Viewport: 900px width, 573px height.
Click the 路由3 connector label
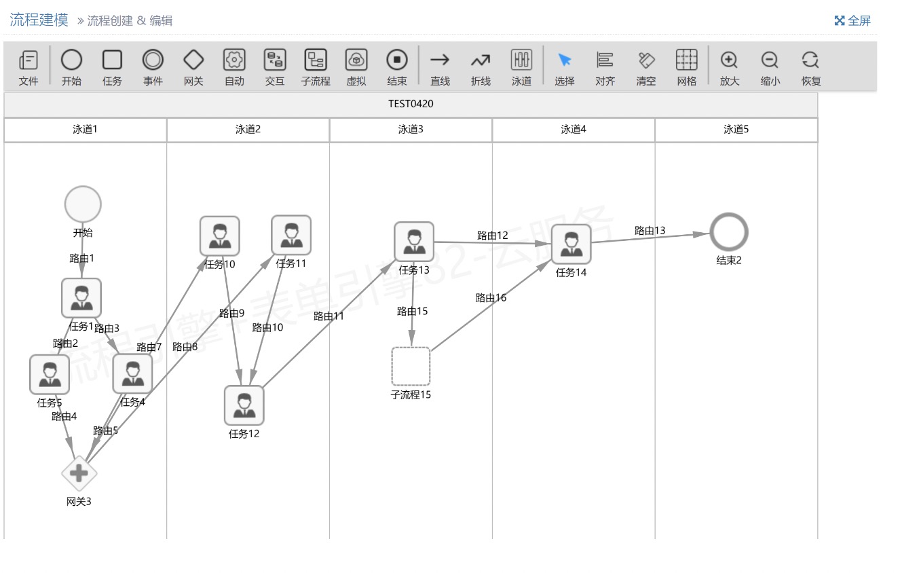(x=107, y=329)
